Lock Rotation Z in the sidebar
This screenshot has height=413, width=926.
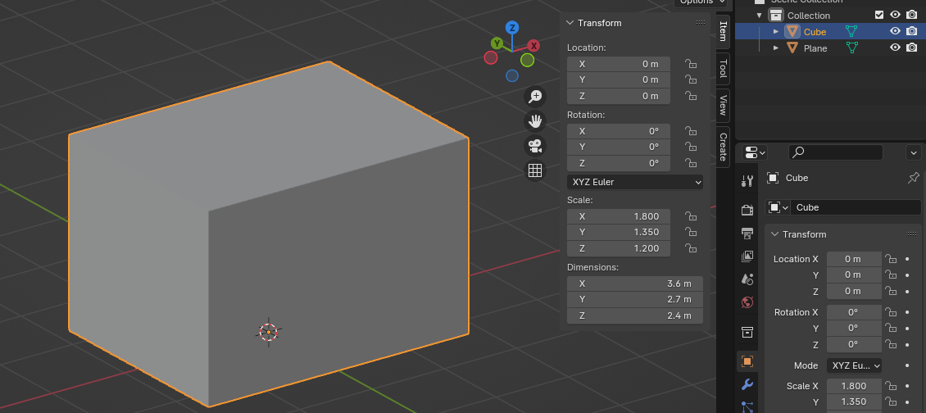click(690, 163)
